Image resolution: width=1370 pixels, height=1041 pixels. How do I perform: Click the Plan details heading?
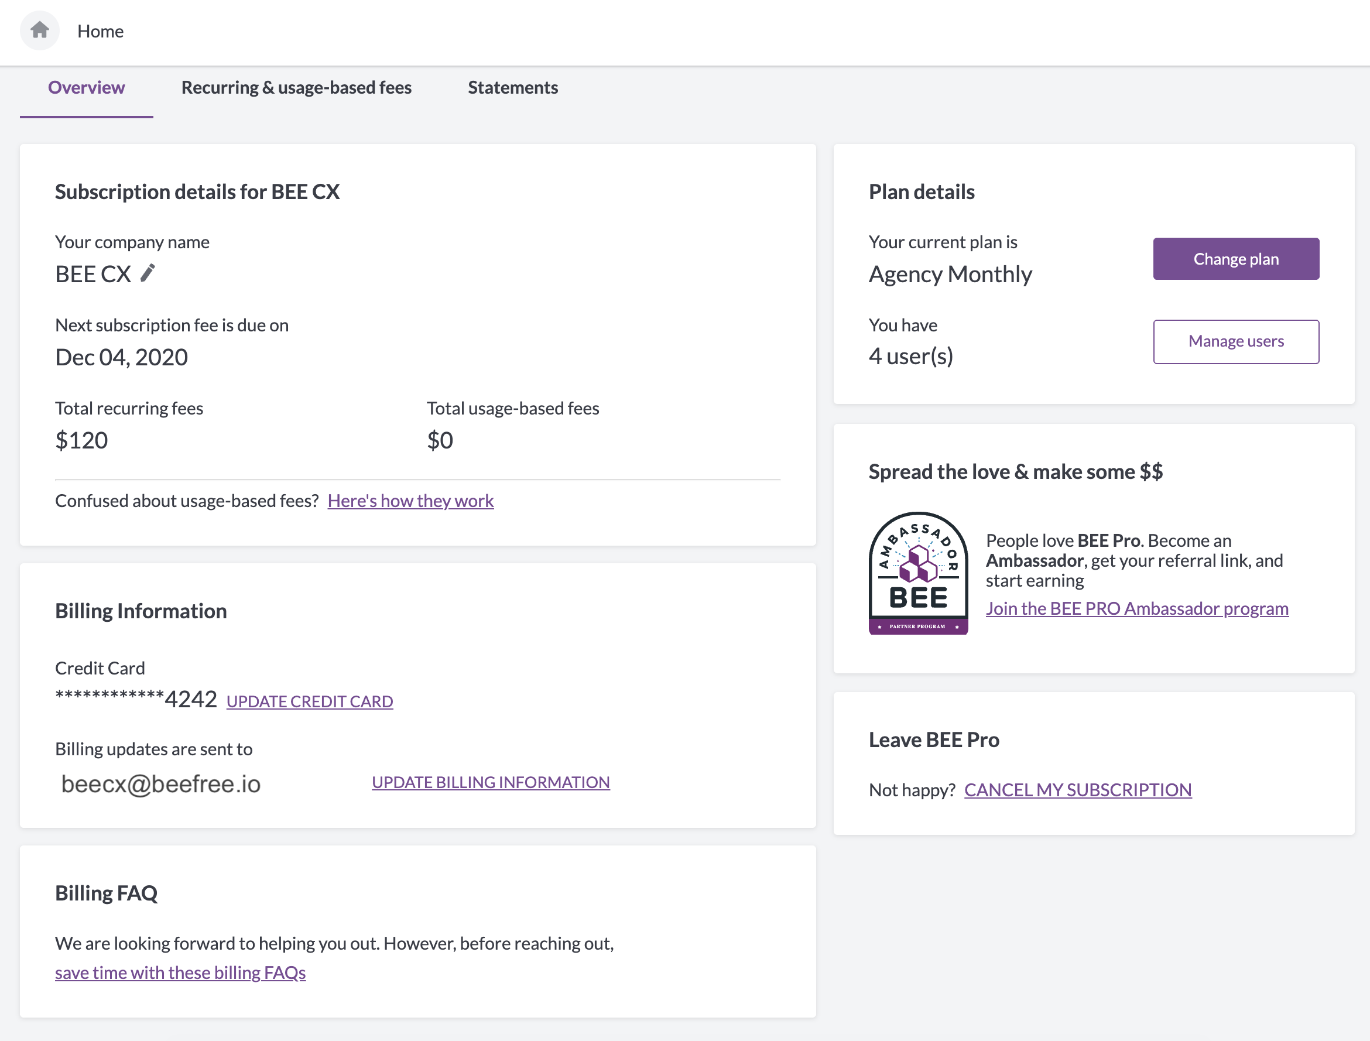(922, 192)
